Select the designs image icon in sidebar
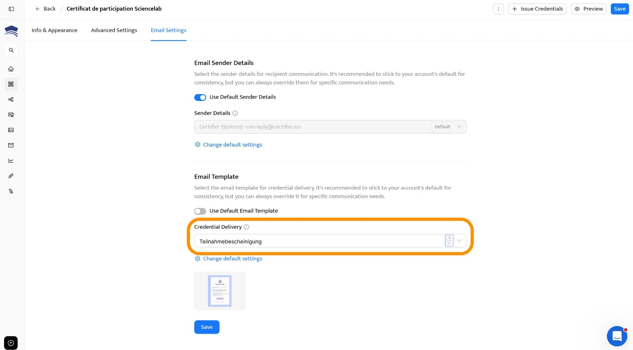633x350 pixels. (x=11, y=130)
